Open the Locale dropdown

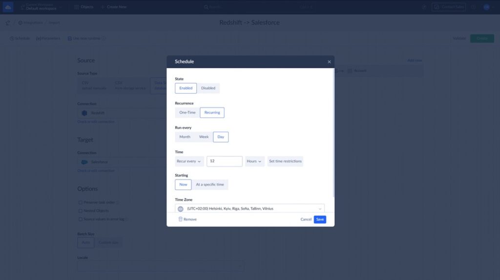tap(160, 266)
